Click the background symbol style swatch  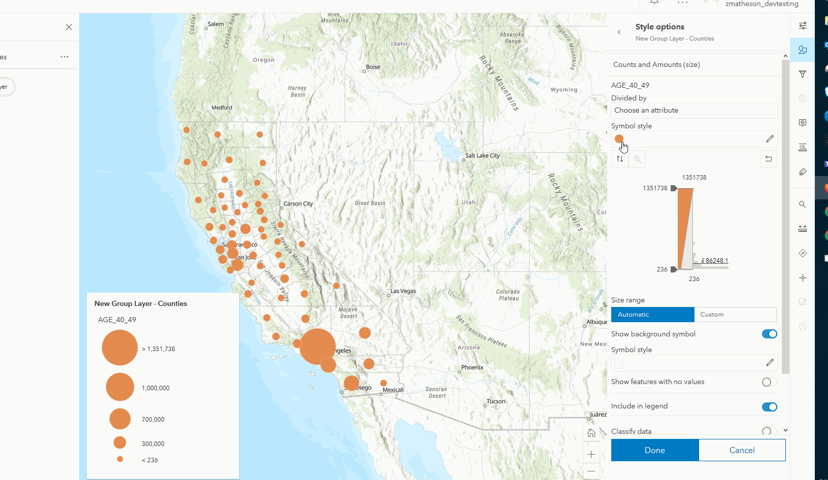(619, 363)
